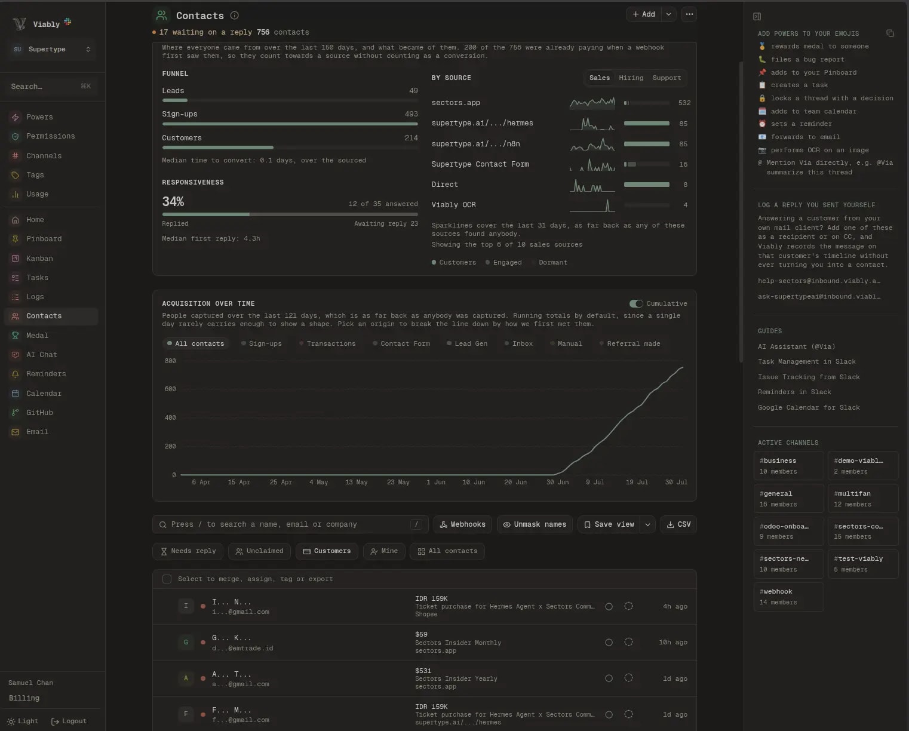
Task: Open the Logs icon
Action: tap(16, 297)
